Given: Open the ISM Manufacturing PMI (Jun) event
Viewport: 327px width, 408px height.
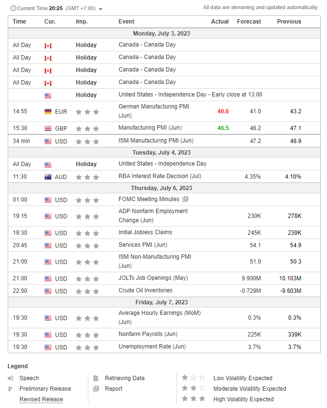Looking at the screenshot, I should tap(156, 141).
